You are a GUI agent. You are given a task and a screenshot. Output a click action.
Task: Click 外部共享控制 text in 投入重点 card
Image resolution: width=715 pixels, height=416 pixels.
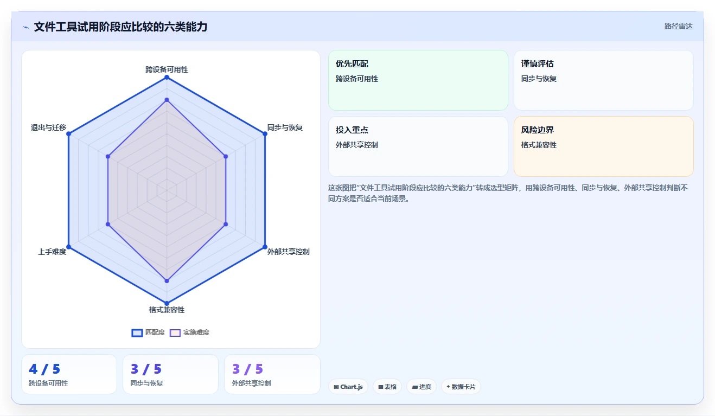pyautogui.click(x=357, y=145)
